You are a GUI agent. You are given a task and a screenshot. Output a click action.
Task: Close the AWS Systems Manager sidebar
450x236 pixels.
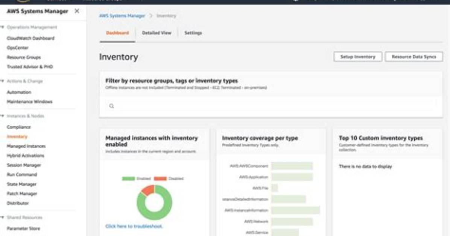77,11
